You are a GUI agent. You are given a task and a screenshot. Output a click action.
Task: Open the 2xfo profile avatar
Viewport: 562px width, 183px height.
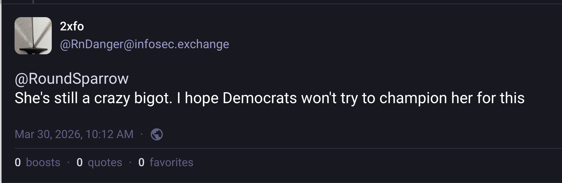coord(33,36)
